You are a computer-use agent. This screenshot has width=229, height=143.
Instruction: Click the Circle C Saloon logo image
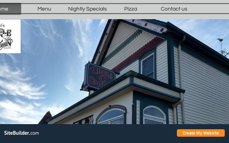pyautogui.click(x=10, y=36)
